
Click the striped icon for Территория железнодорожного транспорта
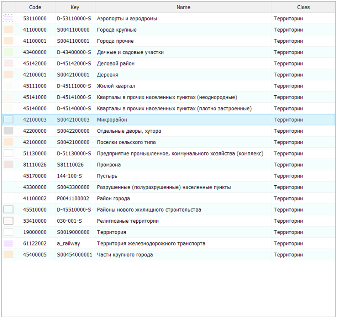8,244
